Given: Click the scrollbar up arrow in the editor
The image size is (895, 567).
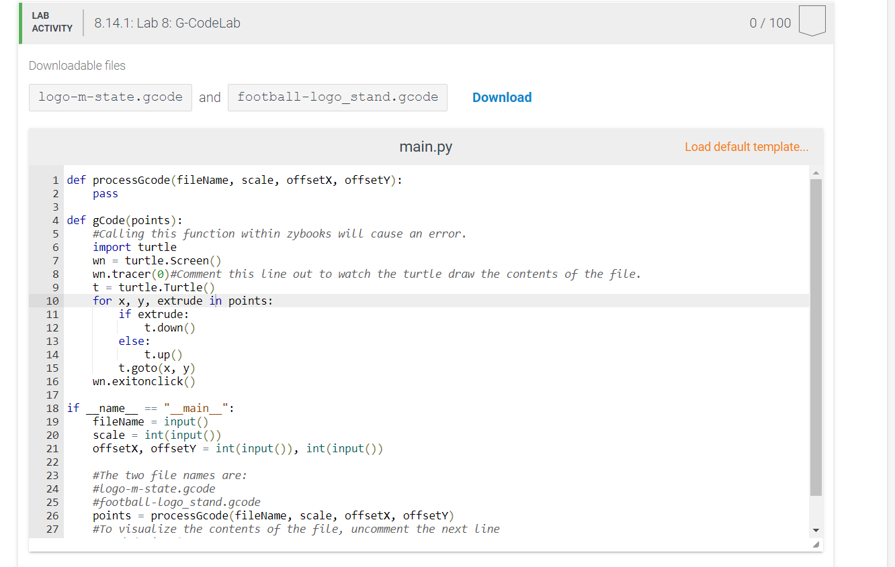Looking at the screenshot, I should click(816, 172).
